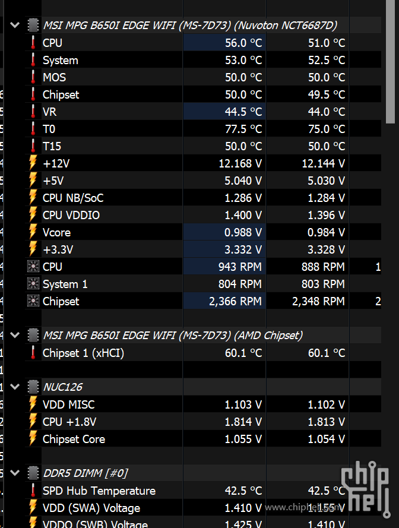This screenshot has height=528, width=399.
Task: Select the VDD (SWA) Voltage label
Action: (x=91, y=508)
